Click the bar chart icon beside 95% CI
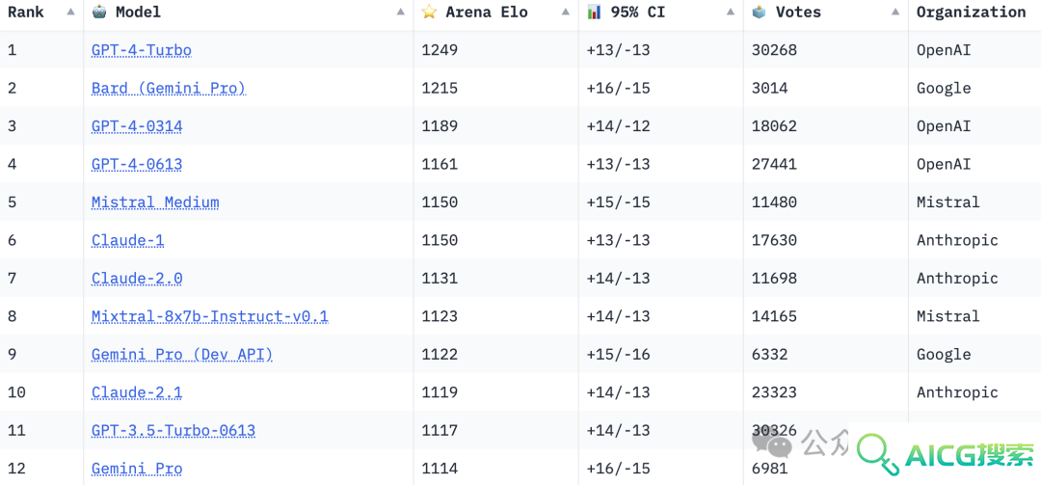This screenshot has height=485, width=1041. (594, 12)
